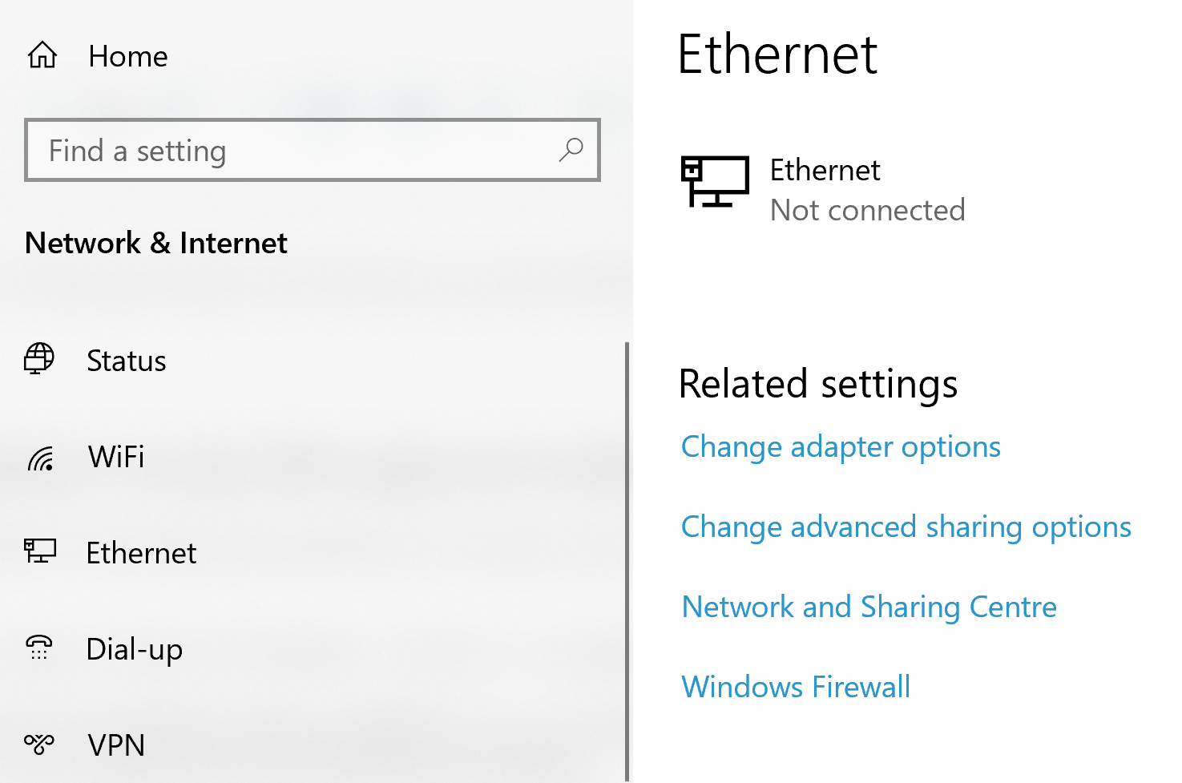Open Network and Sharing Centre
1182x783 pixels.
[x=869, y=607]
